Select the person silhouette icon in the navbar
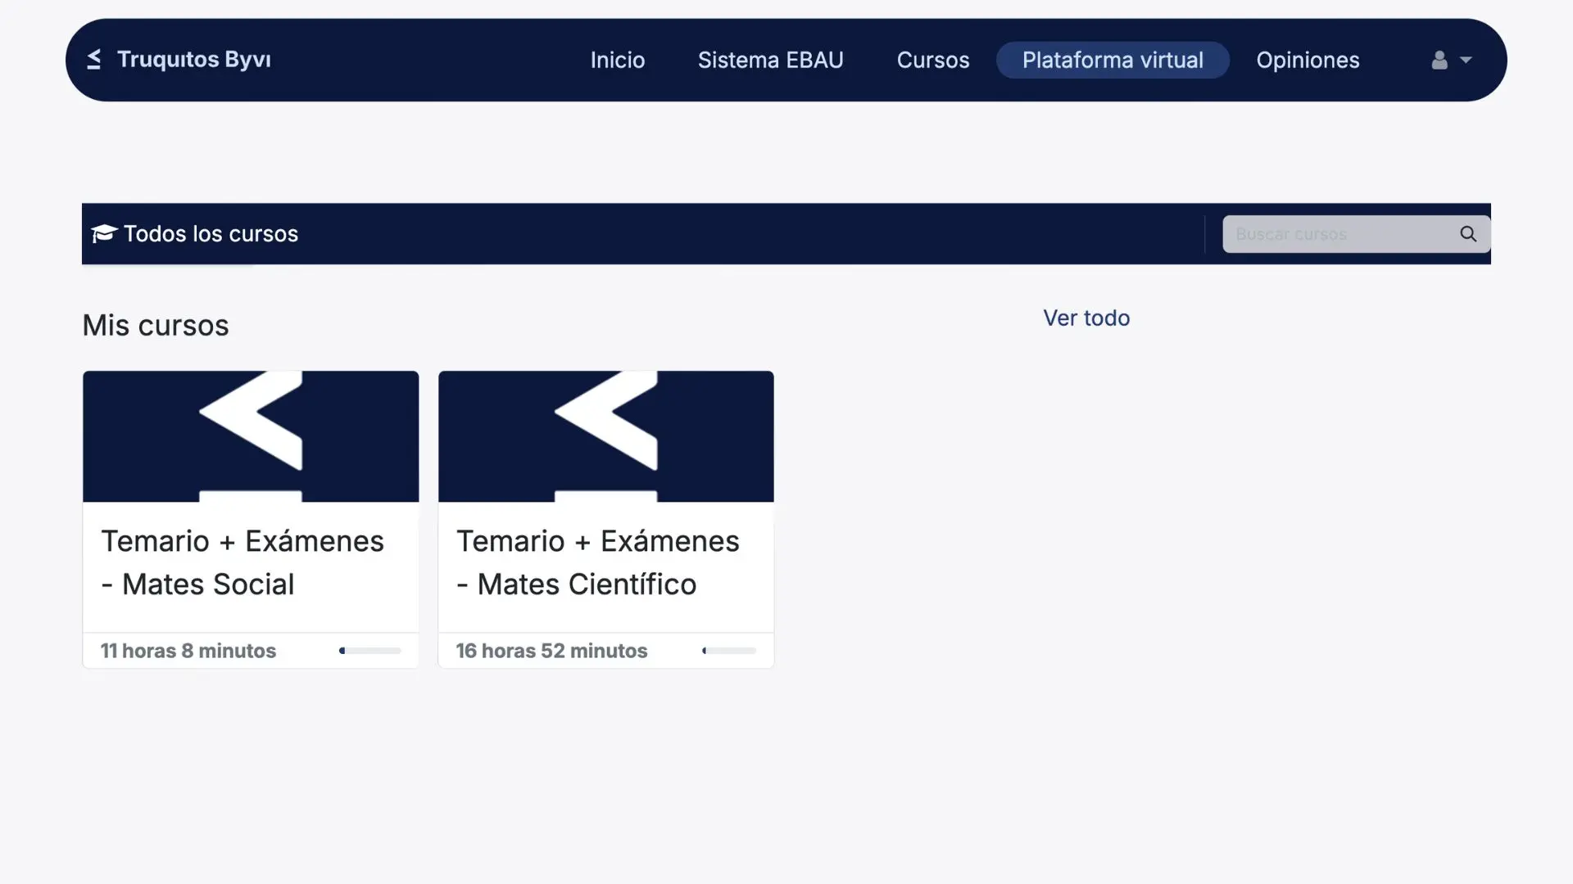 click(x=1440, y=60)
